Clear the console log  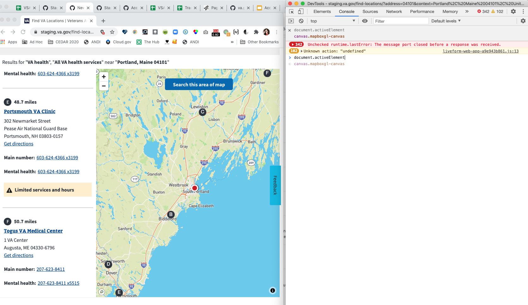pyautogui.click(x=301, y=21)
